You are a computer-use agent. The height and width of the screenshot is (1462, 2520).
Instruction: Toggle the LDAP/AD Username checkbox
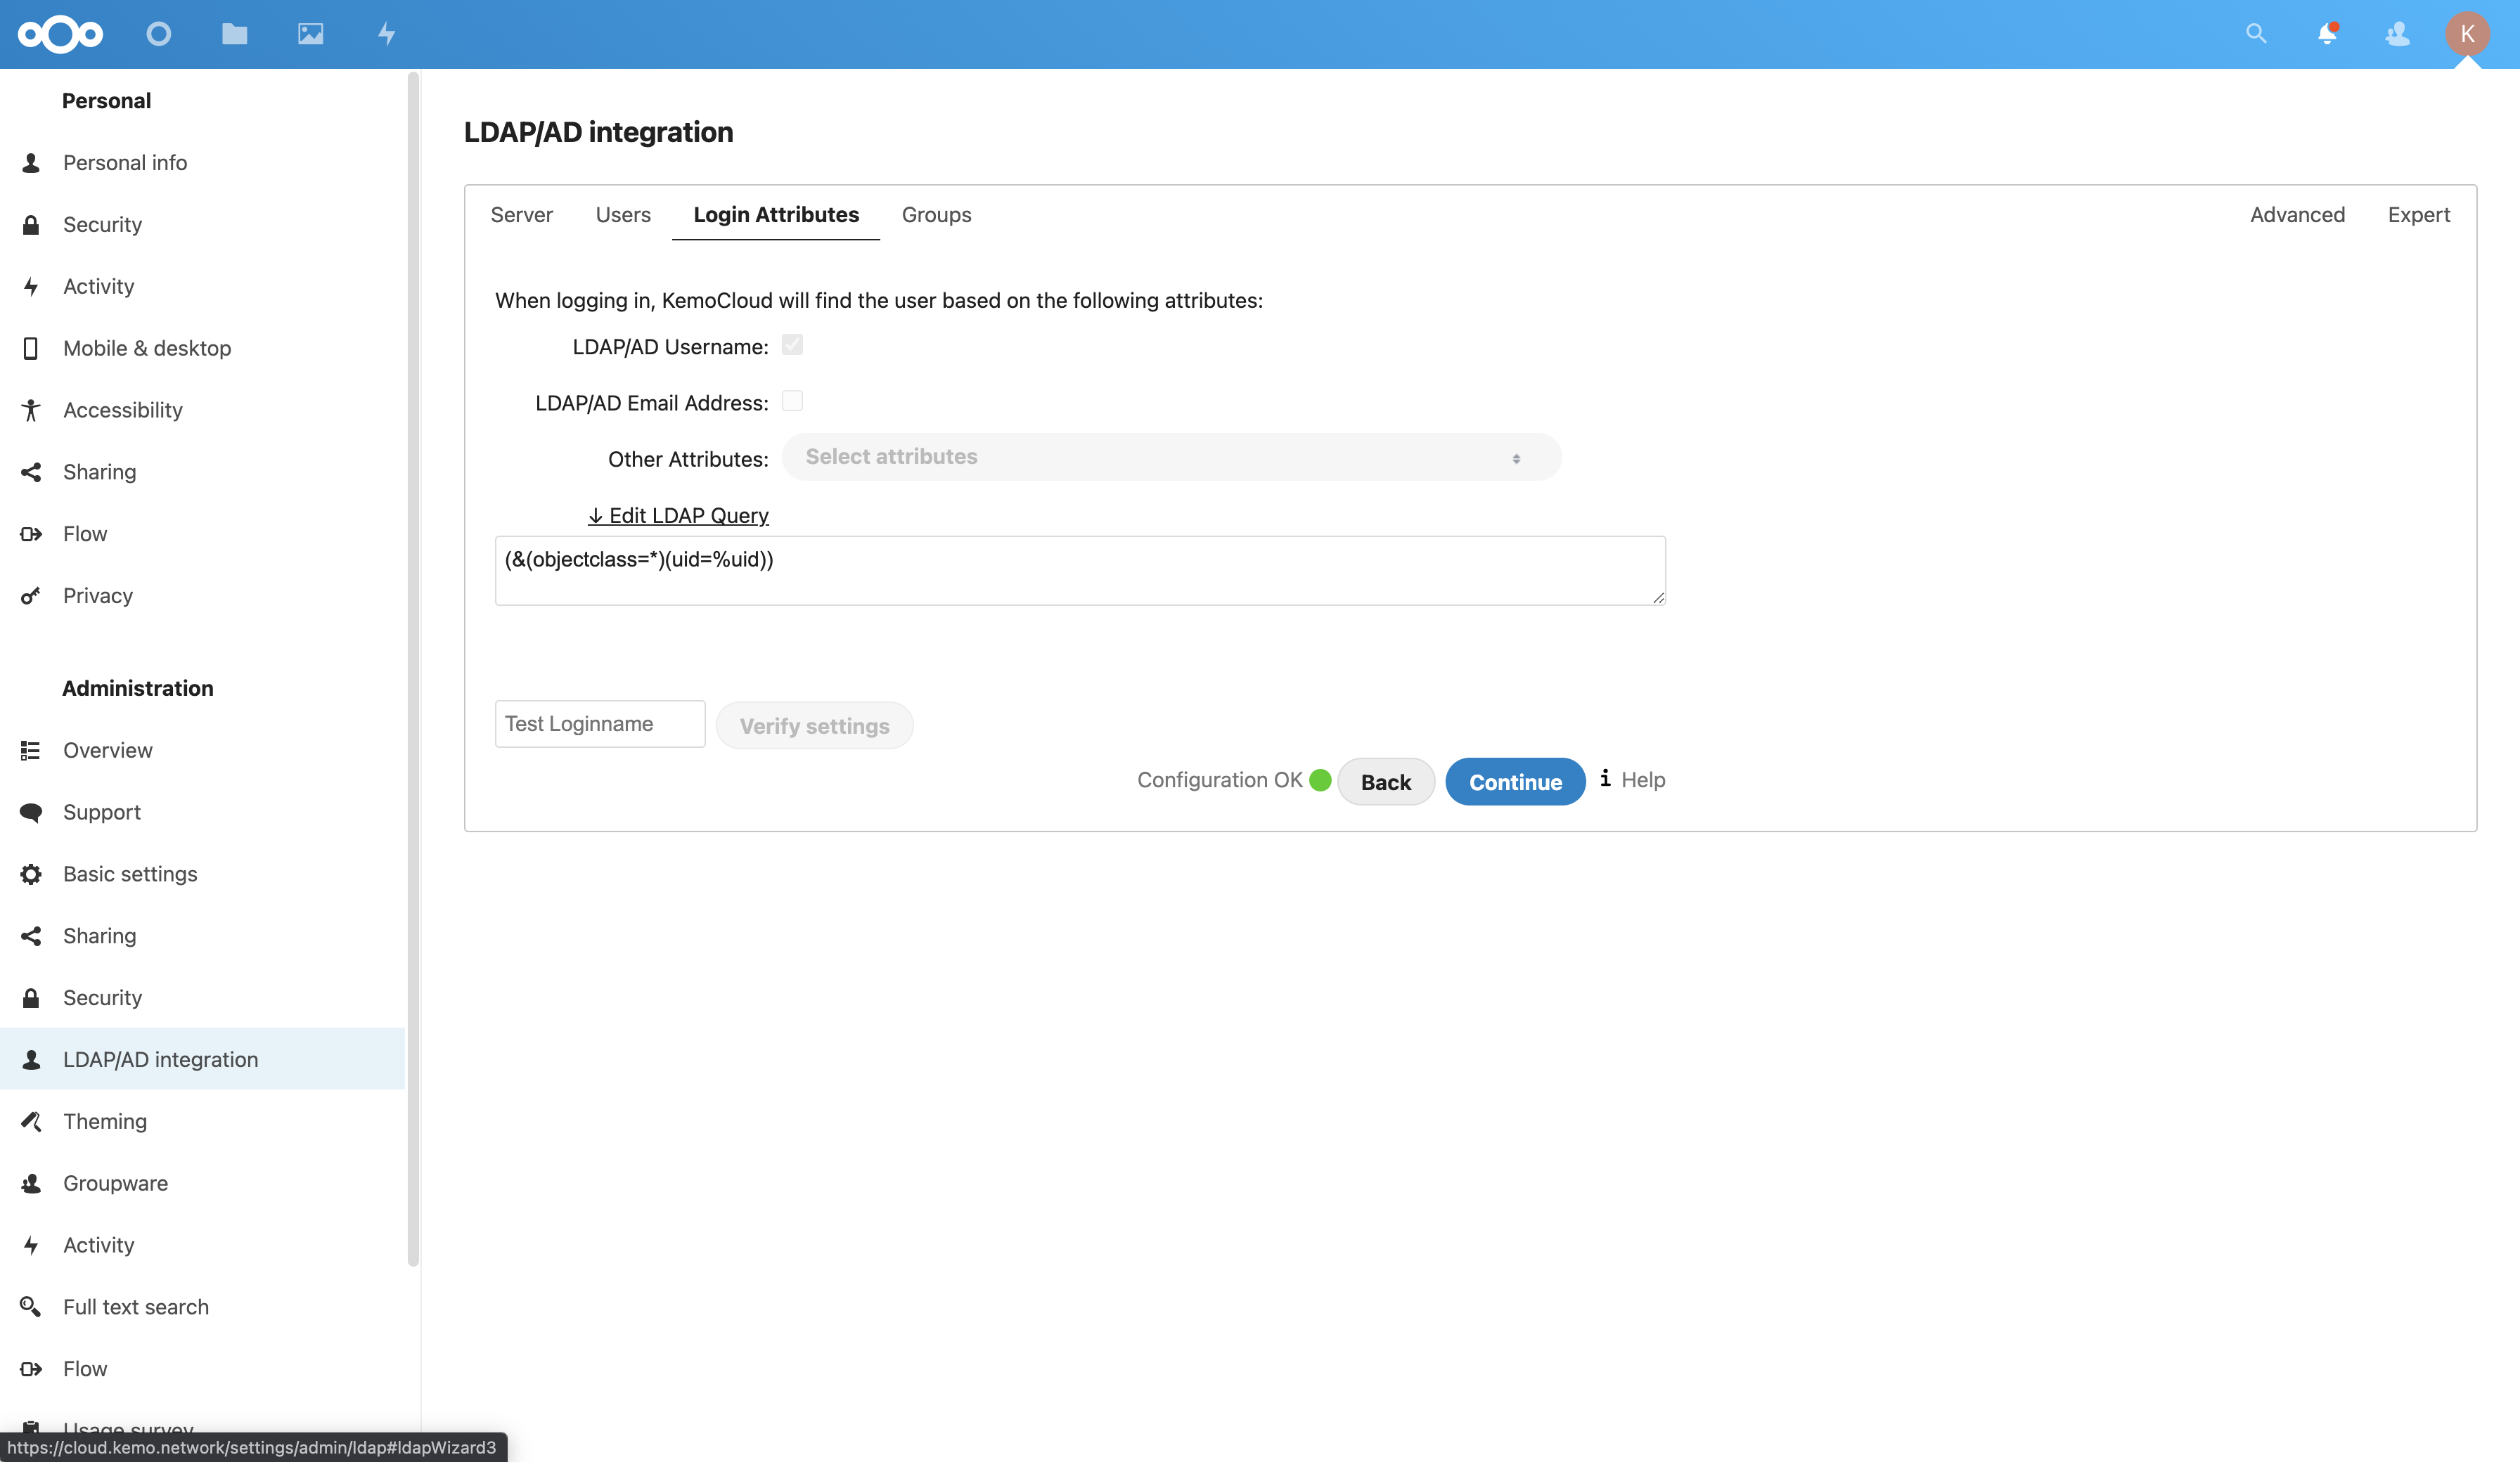(x=792, y=345)
